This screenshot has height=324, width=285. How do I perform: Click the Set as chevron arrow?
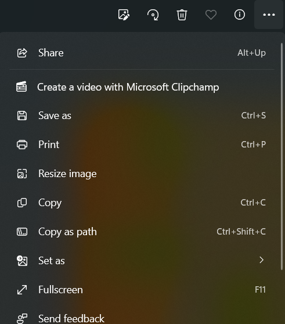tap(261, 260)
